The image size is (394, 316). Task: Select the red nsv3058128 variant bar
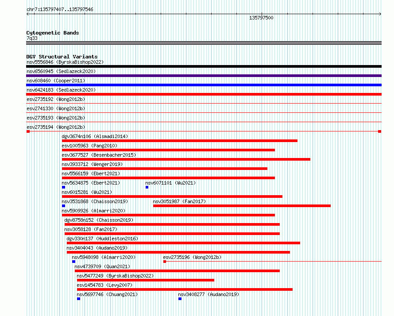172,234
